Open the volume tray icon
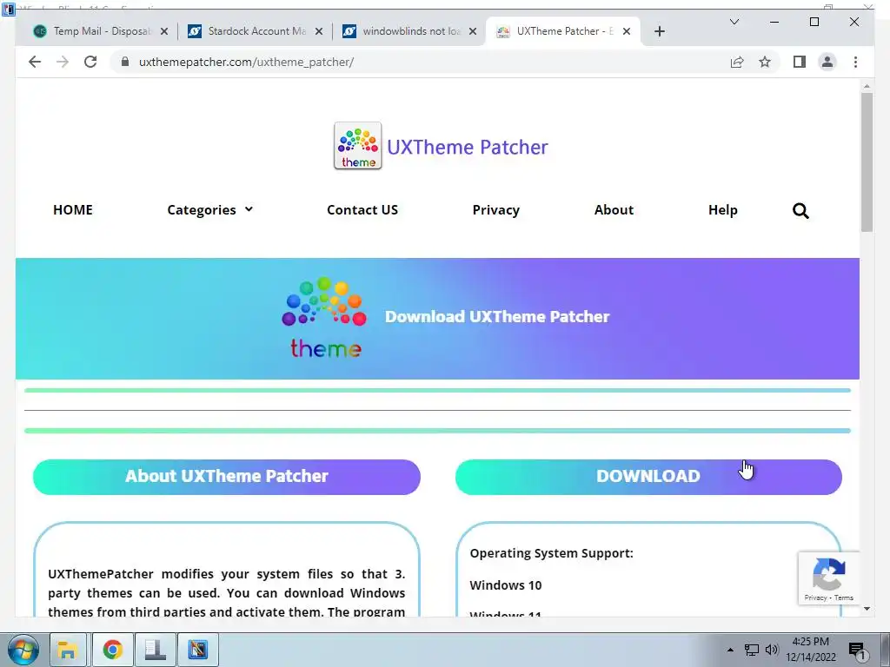The width and height of the screenshot is (890, 667). pyautogui.click(x=772, y=650)
